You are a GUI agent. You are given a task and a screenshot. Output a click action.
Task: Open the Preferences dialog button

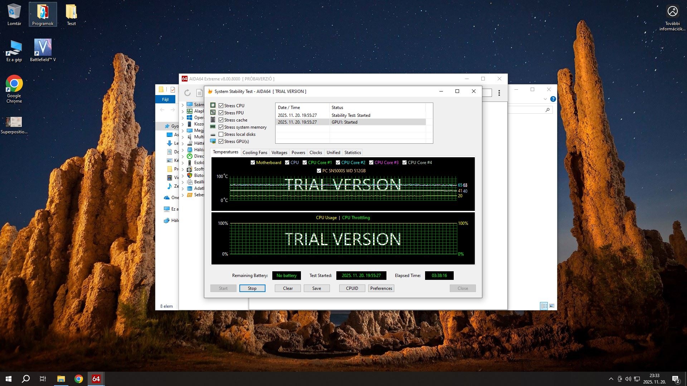point(381,288)
